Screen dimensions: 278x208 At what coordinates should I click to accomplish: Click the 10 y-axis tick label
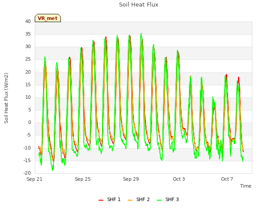click(28, 97)
